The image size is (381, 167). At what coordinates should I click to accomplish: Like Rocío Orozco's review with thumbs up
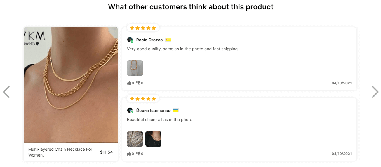pos(129,83)
